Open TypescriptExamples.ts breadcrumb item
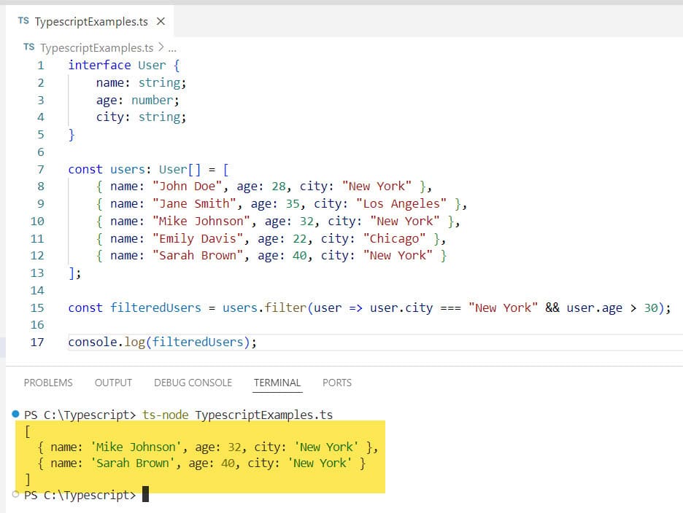 [x=97, y=47]
